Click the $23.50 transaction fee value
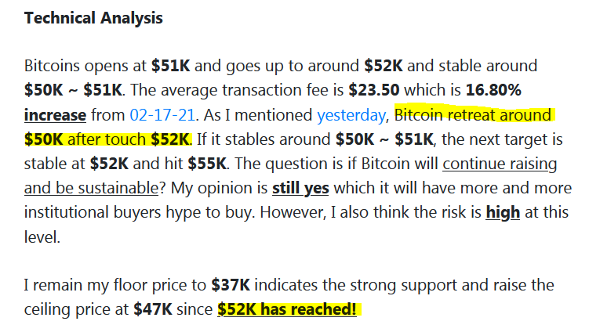Screen dimensions: 589x332 tap(374, 90)
